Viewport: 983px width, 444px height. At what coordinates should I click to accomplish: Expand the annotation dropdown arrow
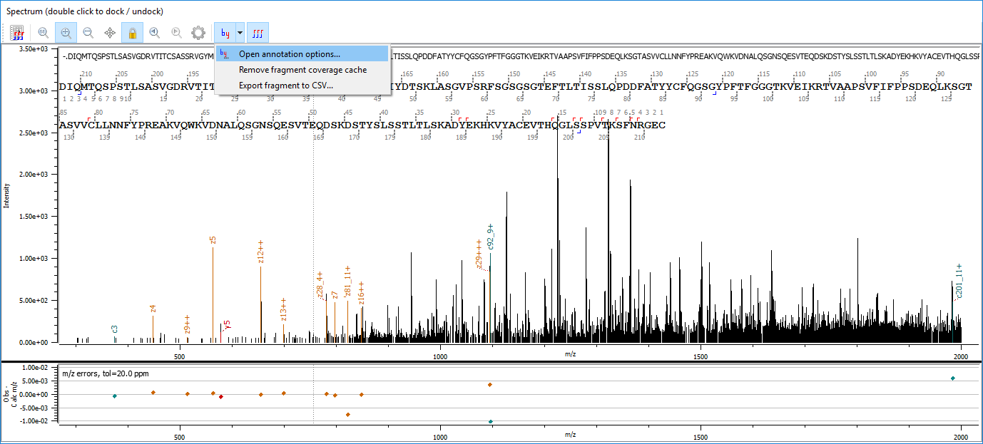[240, 33]
